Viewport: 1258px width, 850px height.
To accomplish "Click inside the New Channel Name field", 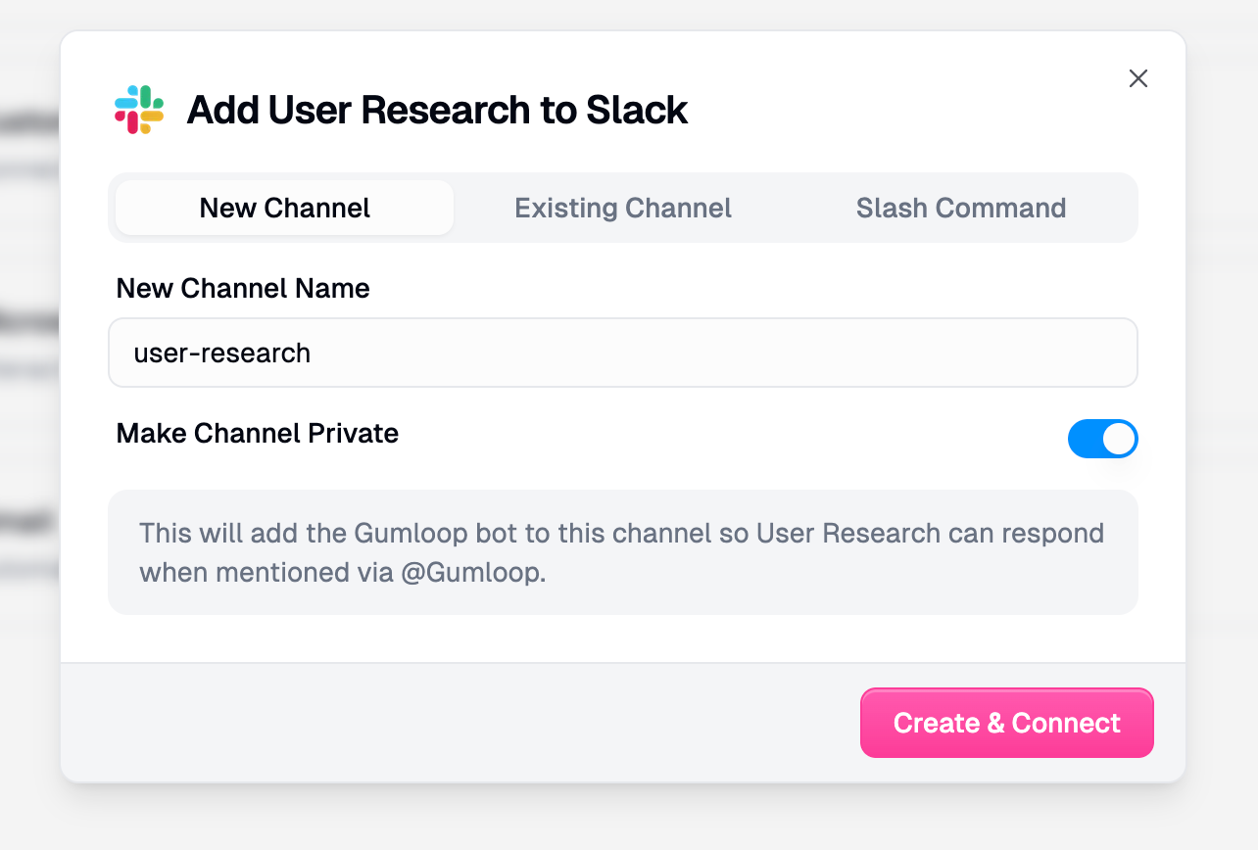I will pos(622,353).
